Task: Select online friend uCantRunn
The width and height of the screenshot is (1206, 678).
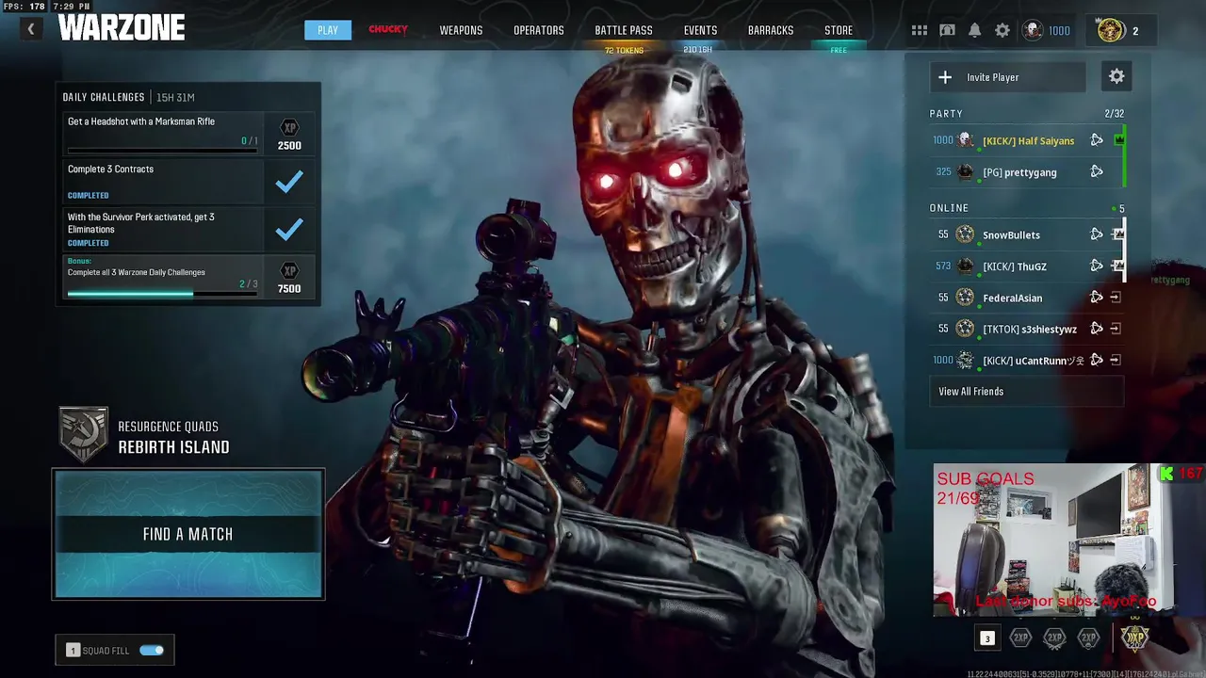Action: pos(1028,361)
